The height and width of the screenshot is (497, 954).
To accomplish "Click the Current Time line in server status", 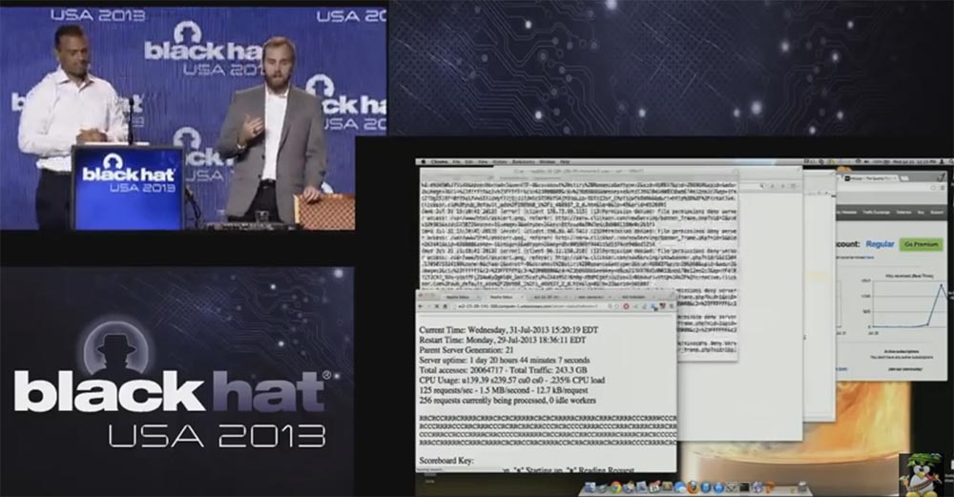I will point(508,330).
